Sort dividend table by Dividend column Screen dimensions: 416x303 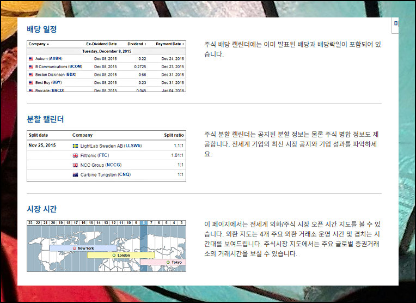tap(137, 44)
